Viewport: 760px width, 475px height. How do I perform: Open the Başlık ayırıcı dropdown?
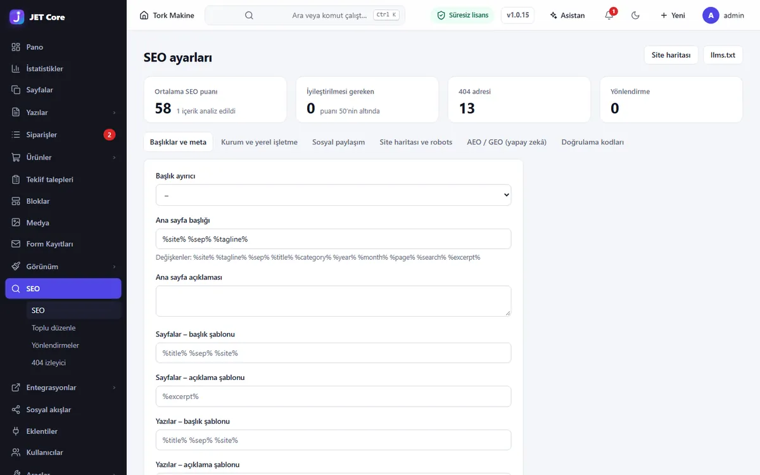tap(333, 195)
